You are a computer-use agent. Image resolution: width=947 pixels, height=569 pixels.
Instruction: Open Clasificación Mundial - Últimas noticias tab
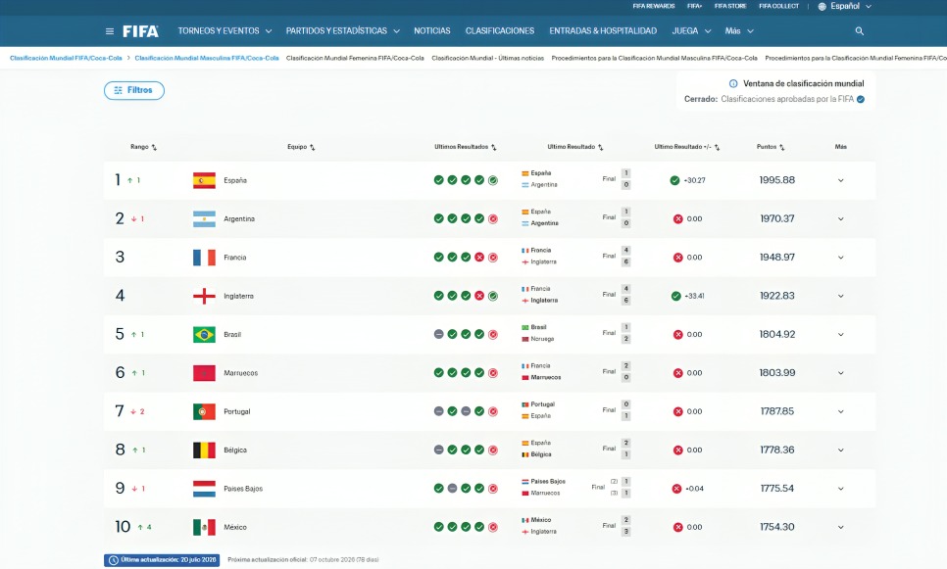(x=487, y=58)
